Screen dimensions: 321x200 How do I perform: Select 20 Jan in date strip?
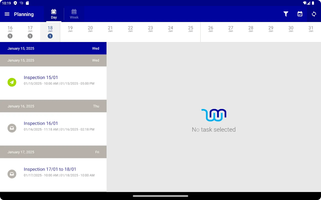pos(90,32)
